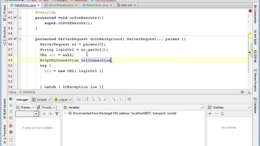260x146 pixels.
Task: Open Debug panel gear settings menu
Action: click(x=243, y=92)
